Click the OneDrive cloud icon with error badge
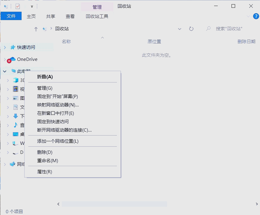This screenshot has width=260, height=215. click(11, 60)
